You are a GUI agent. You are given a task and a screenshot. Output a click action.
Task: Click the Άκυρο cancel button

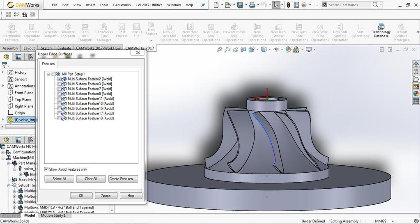(x=106, y=196)
